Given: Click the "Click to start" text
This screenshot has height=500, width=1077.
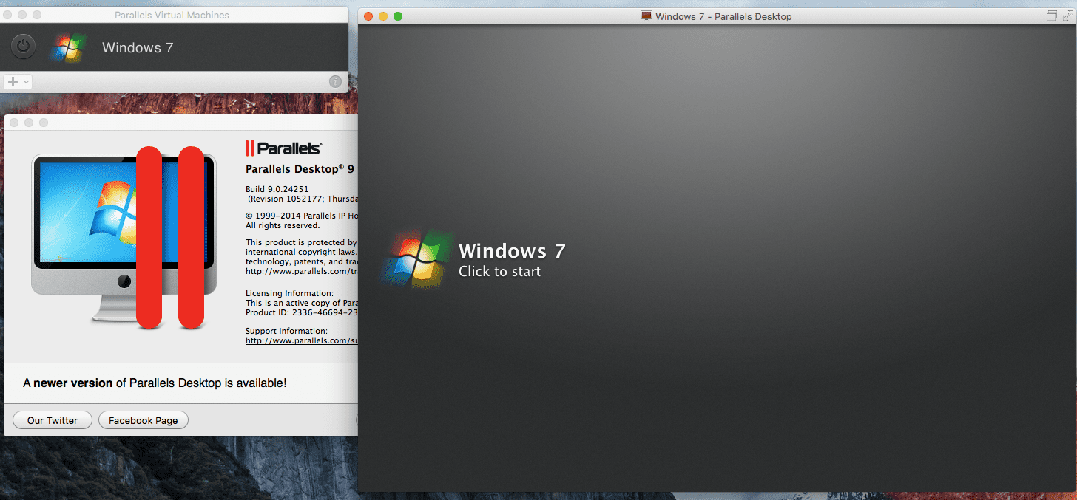Looking at the screenshot, I should (499, 272).
